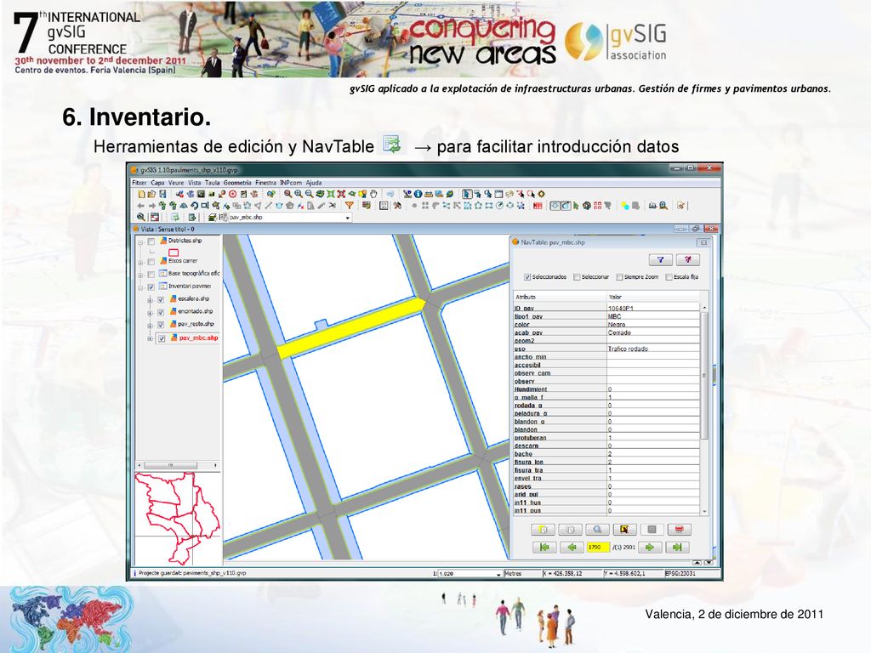Expand the Eixos carrer tree node
This screenshot has height=653, width=871.
pyautogui.click(x=141, y=262)
